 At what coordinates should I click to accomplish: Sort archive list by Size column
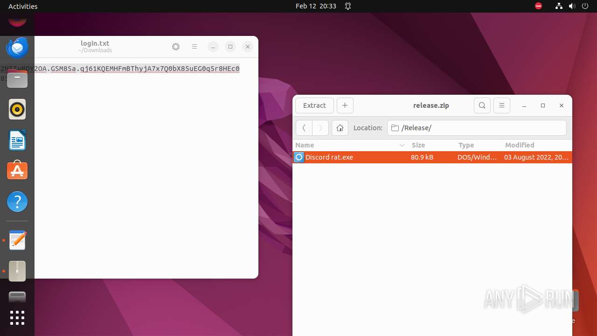(x=432, y=145)
